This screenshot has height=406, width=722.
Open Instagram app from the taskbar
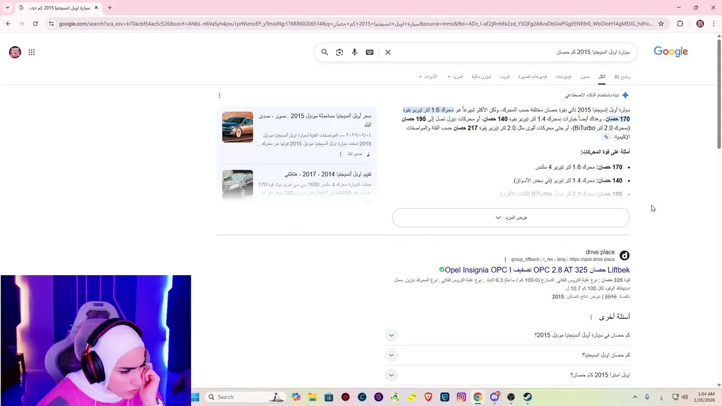pos(461,397)
